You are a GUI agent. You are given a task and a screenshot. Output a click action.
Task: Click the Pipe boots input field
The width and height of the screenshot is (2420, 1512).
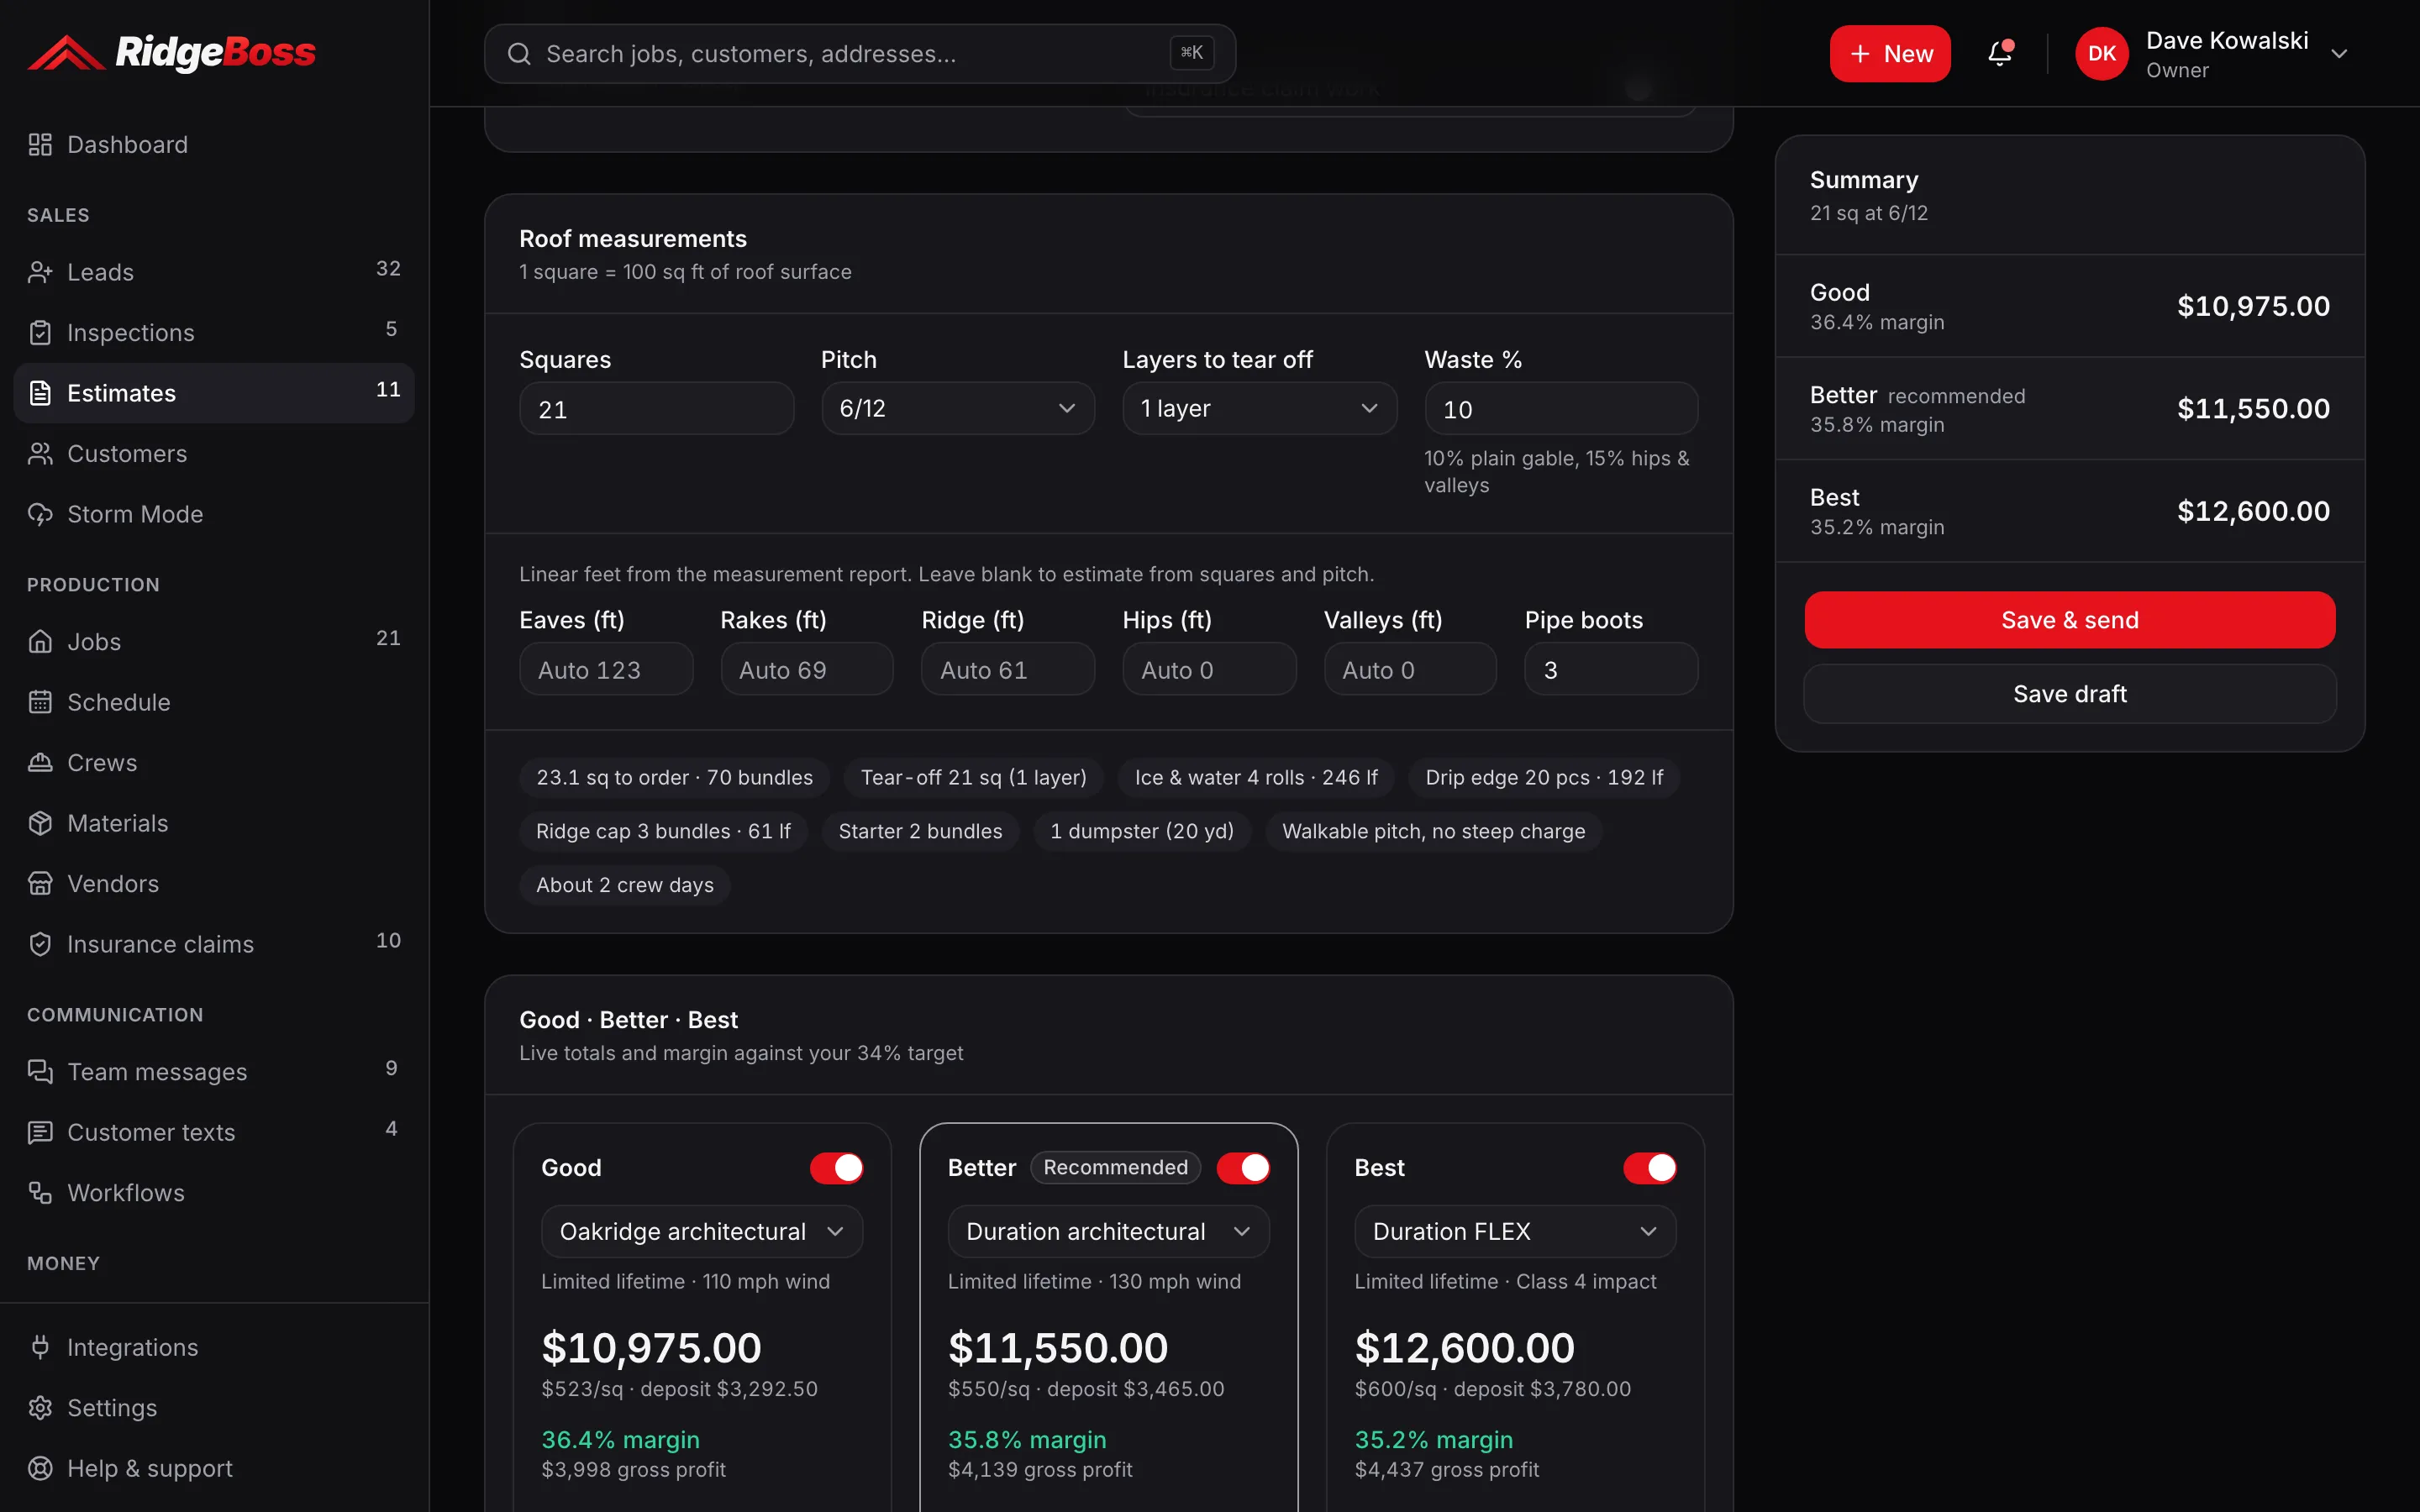pos(1611,669)
